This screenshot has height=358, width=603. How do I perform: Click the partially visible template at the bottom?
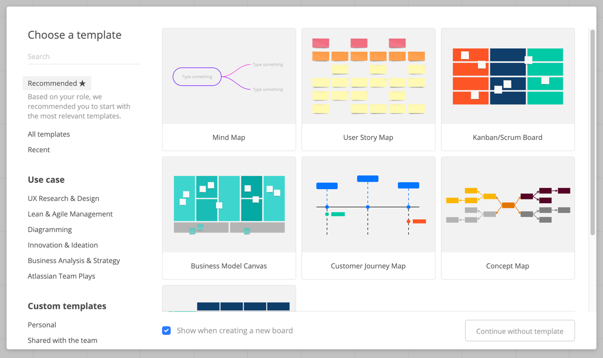tap(229, 299)
